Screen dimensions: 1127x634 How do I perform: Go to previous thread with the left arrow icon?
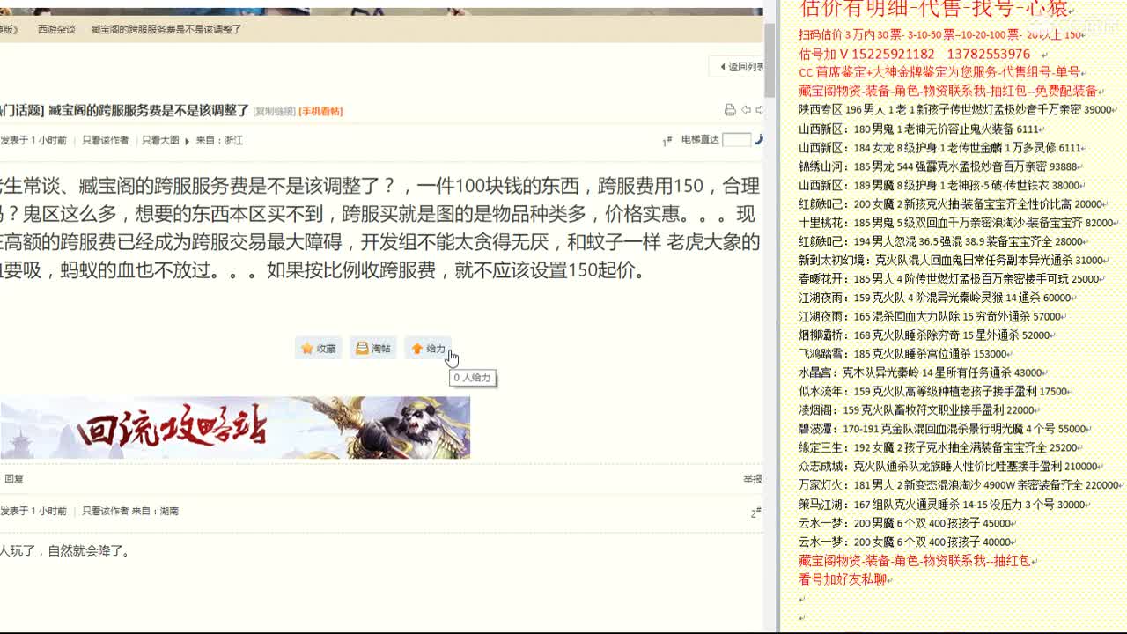pyautogui.click(x=746, y=110)
